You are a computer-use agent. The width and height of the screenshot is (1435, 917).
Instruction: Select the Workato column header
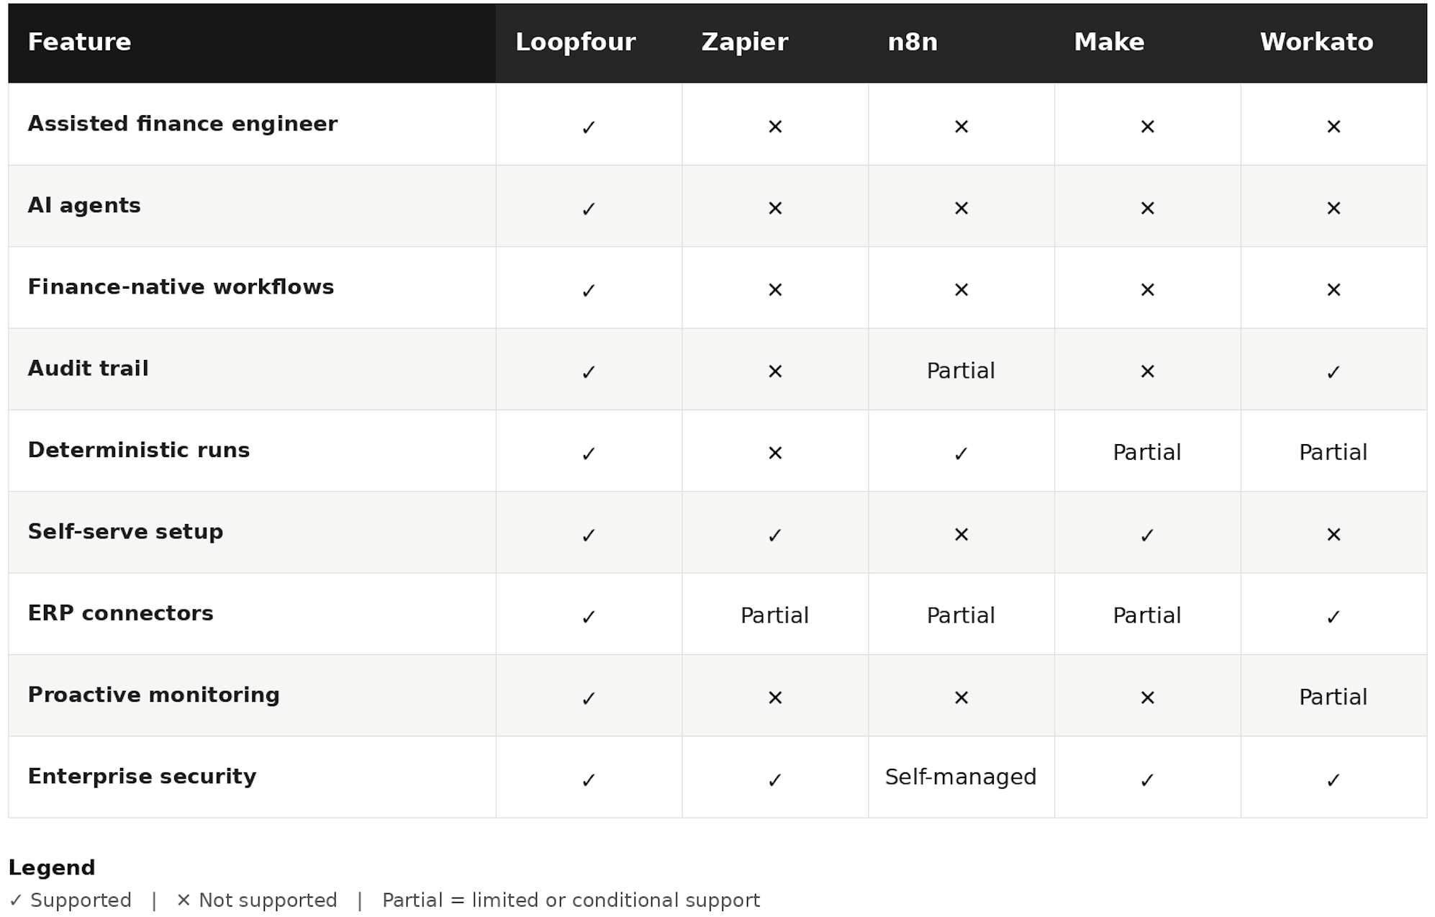pyautogui.click(x=1316, y=42)
